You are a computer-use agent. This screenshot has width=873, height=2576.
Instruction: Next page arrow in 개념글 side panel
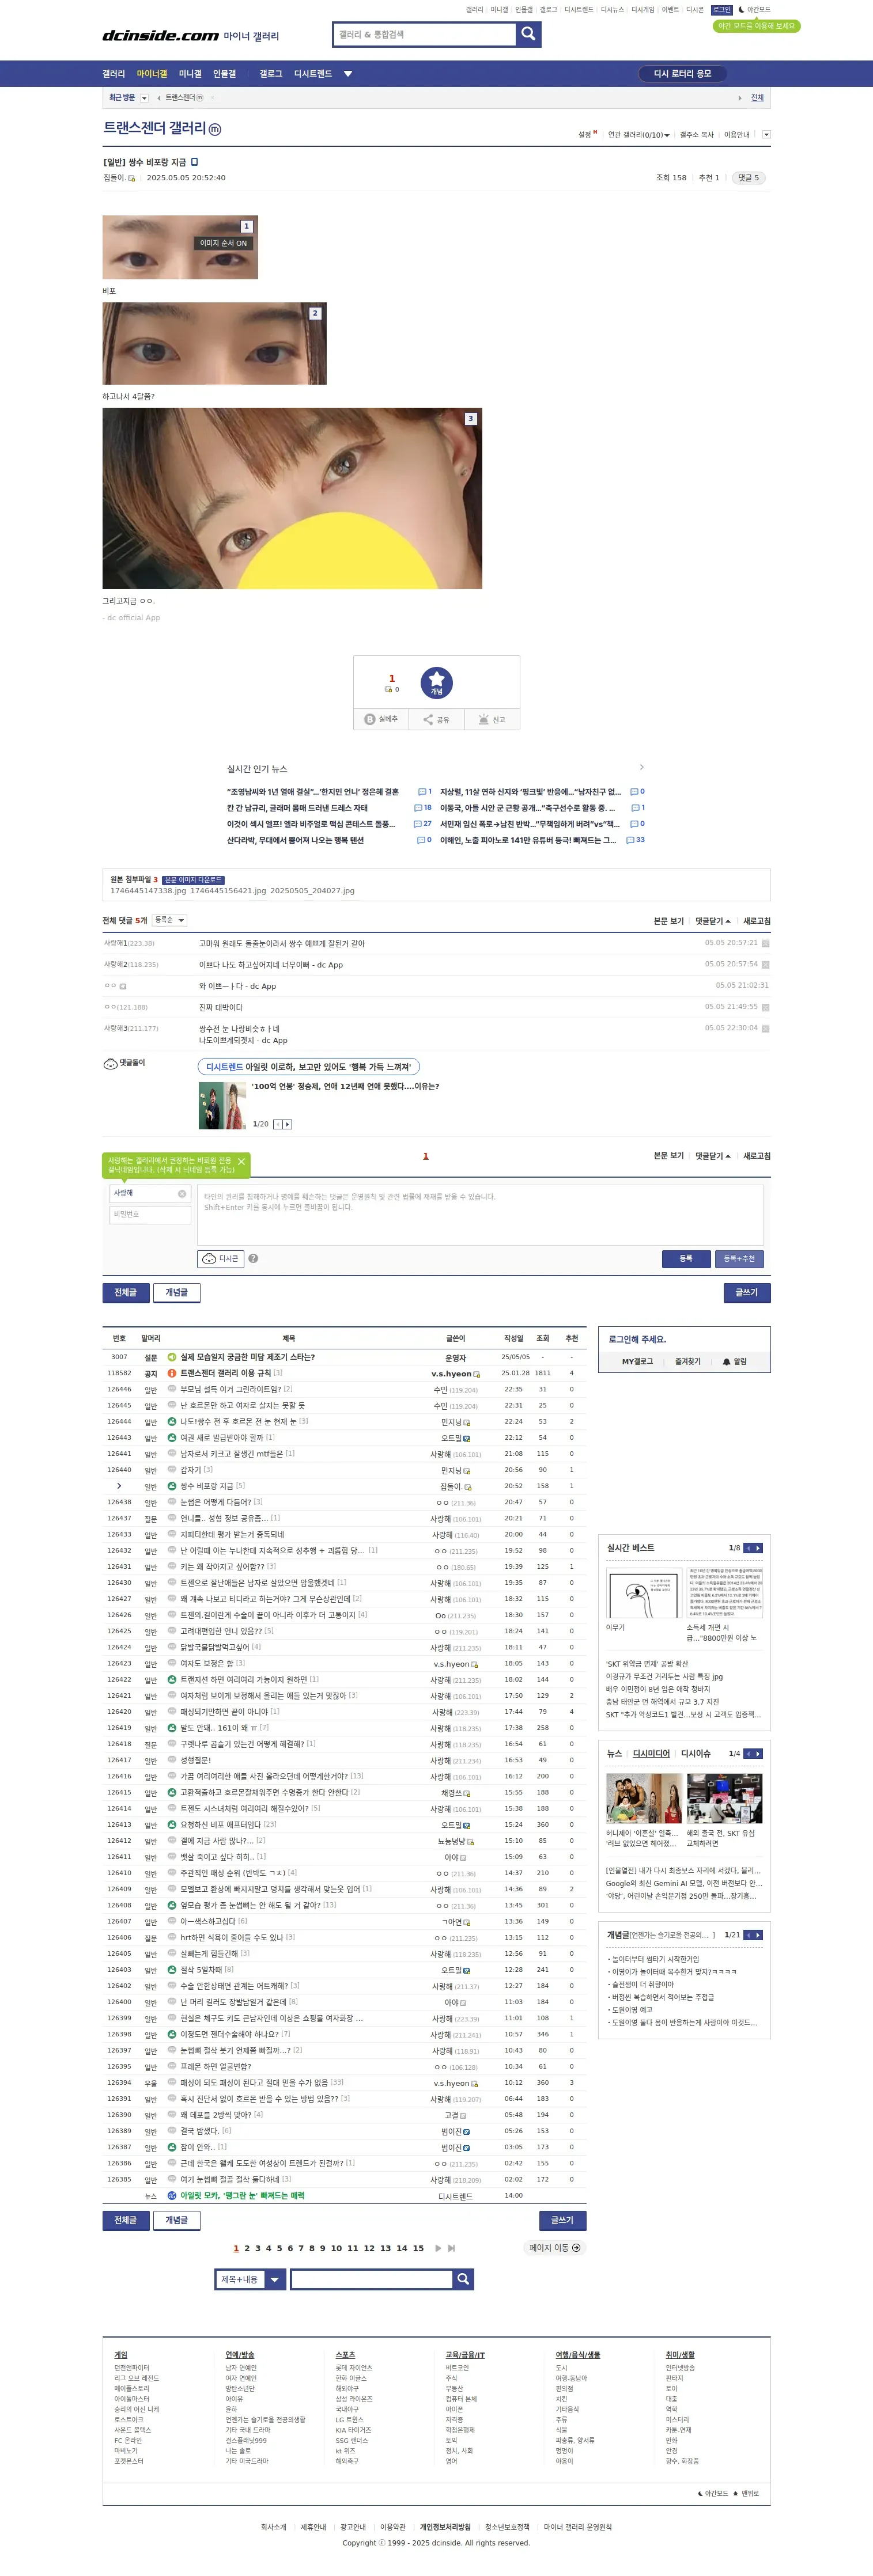758,1935
